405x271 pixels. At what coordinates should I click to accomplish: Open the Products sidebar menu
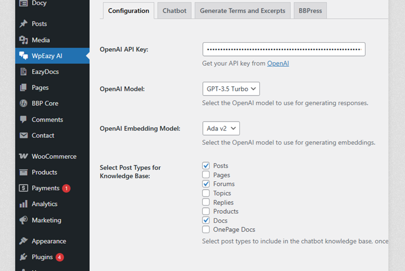(x=53, y=172)
